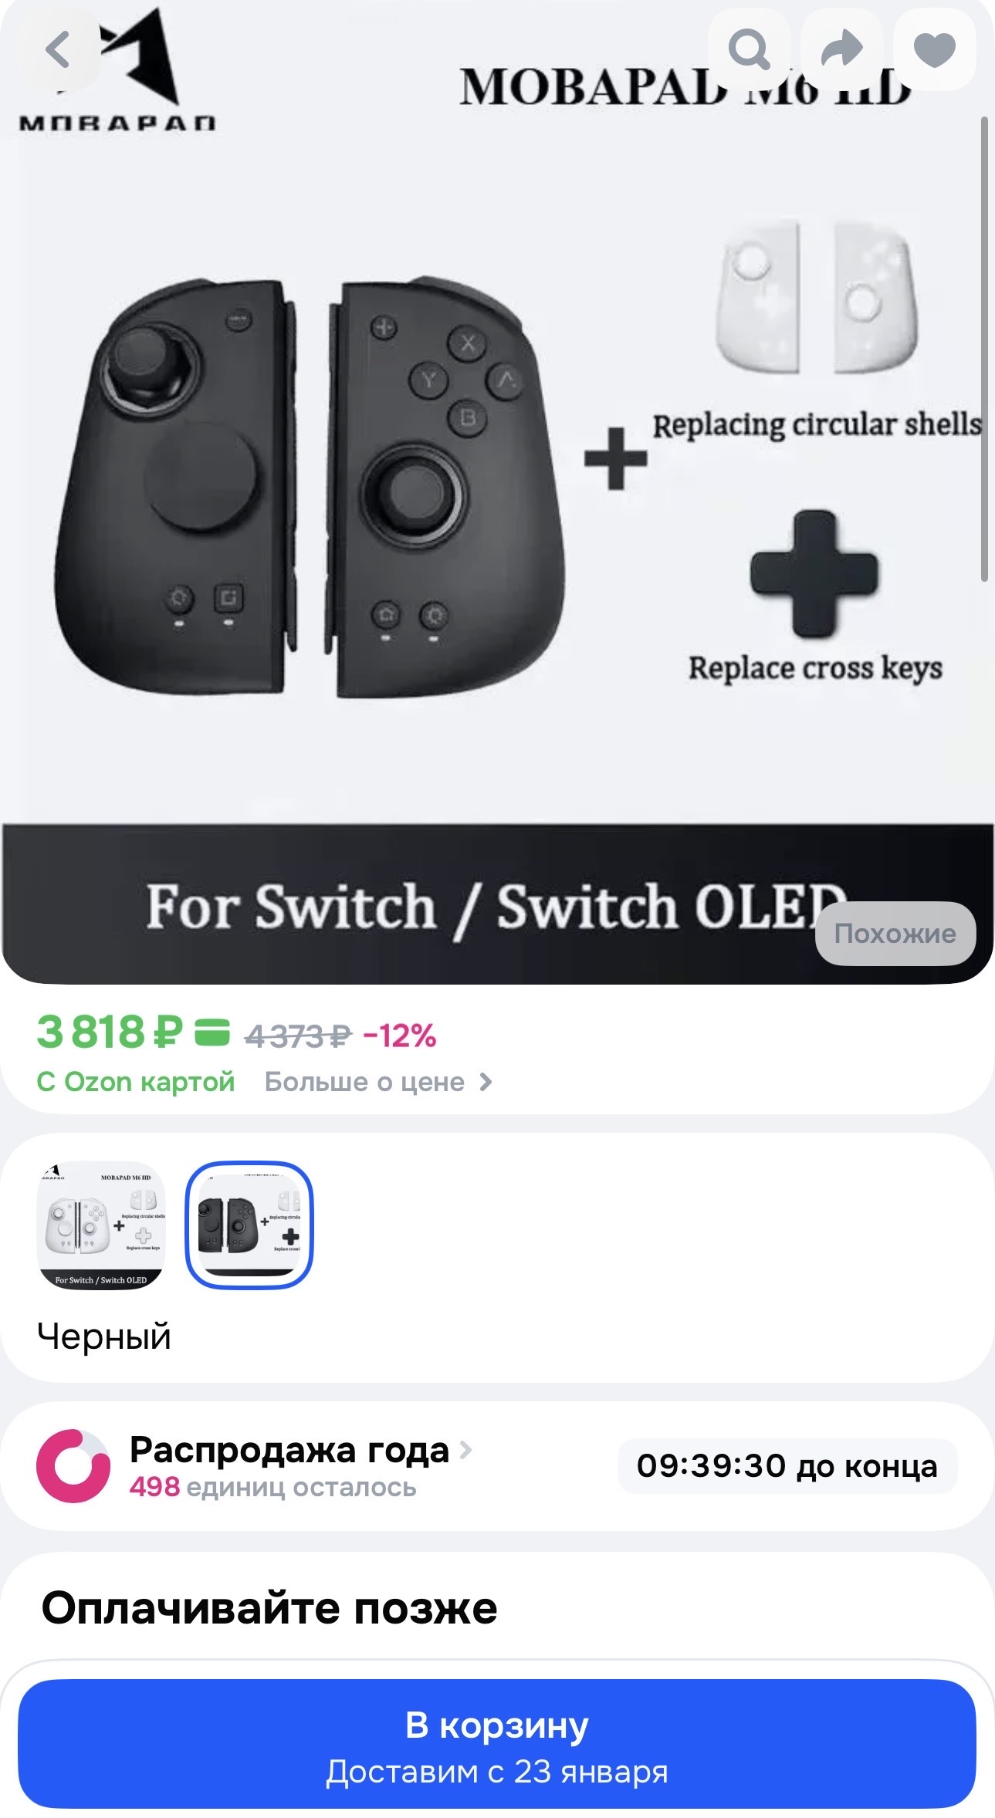Open the Оплачивайте позже section
This screenshot has width=995, height=1818.
(269, 1608)
